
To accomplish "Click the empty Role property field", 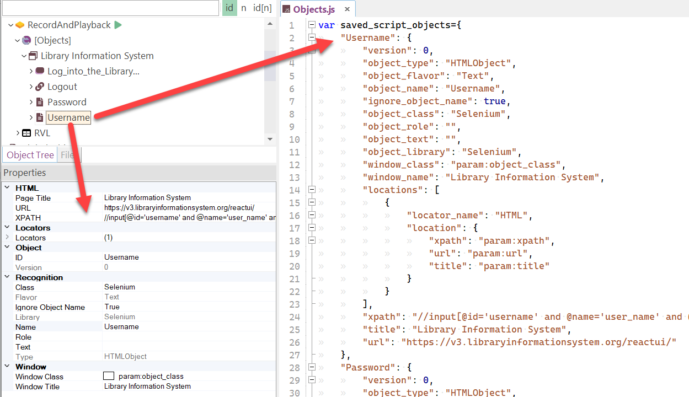I will click(x=189, y=337).
